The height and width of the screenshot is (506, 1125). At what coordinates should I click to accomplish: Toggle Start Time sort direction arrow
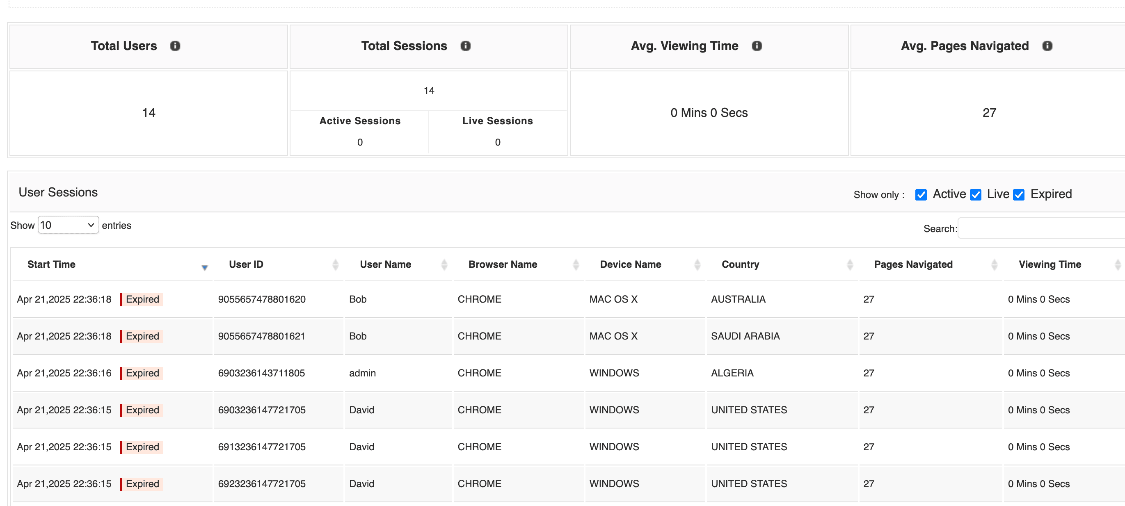tap(204, 267)
